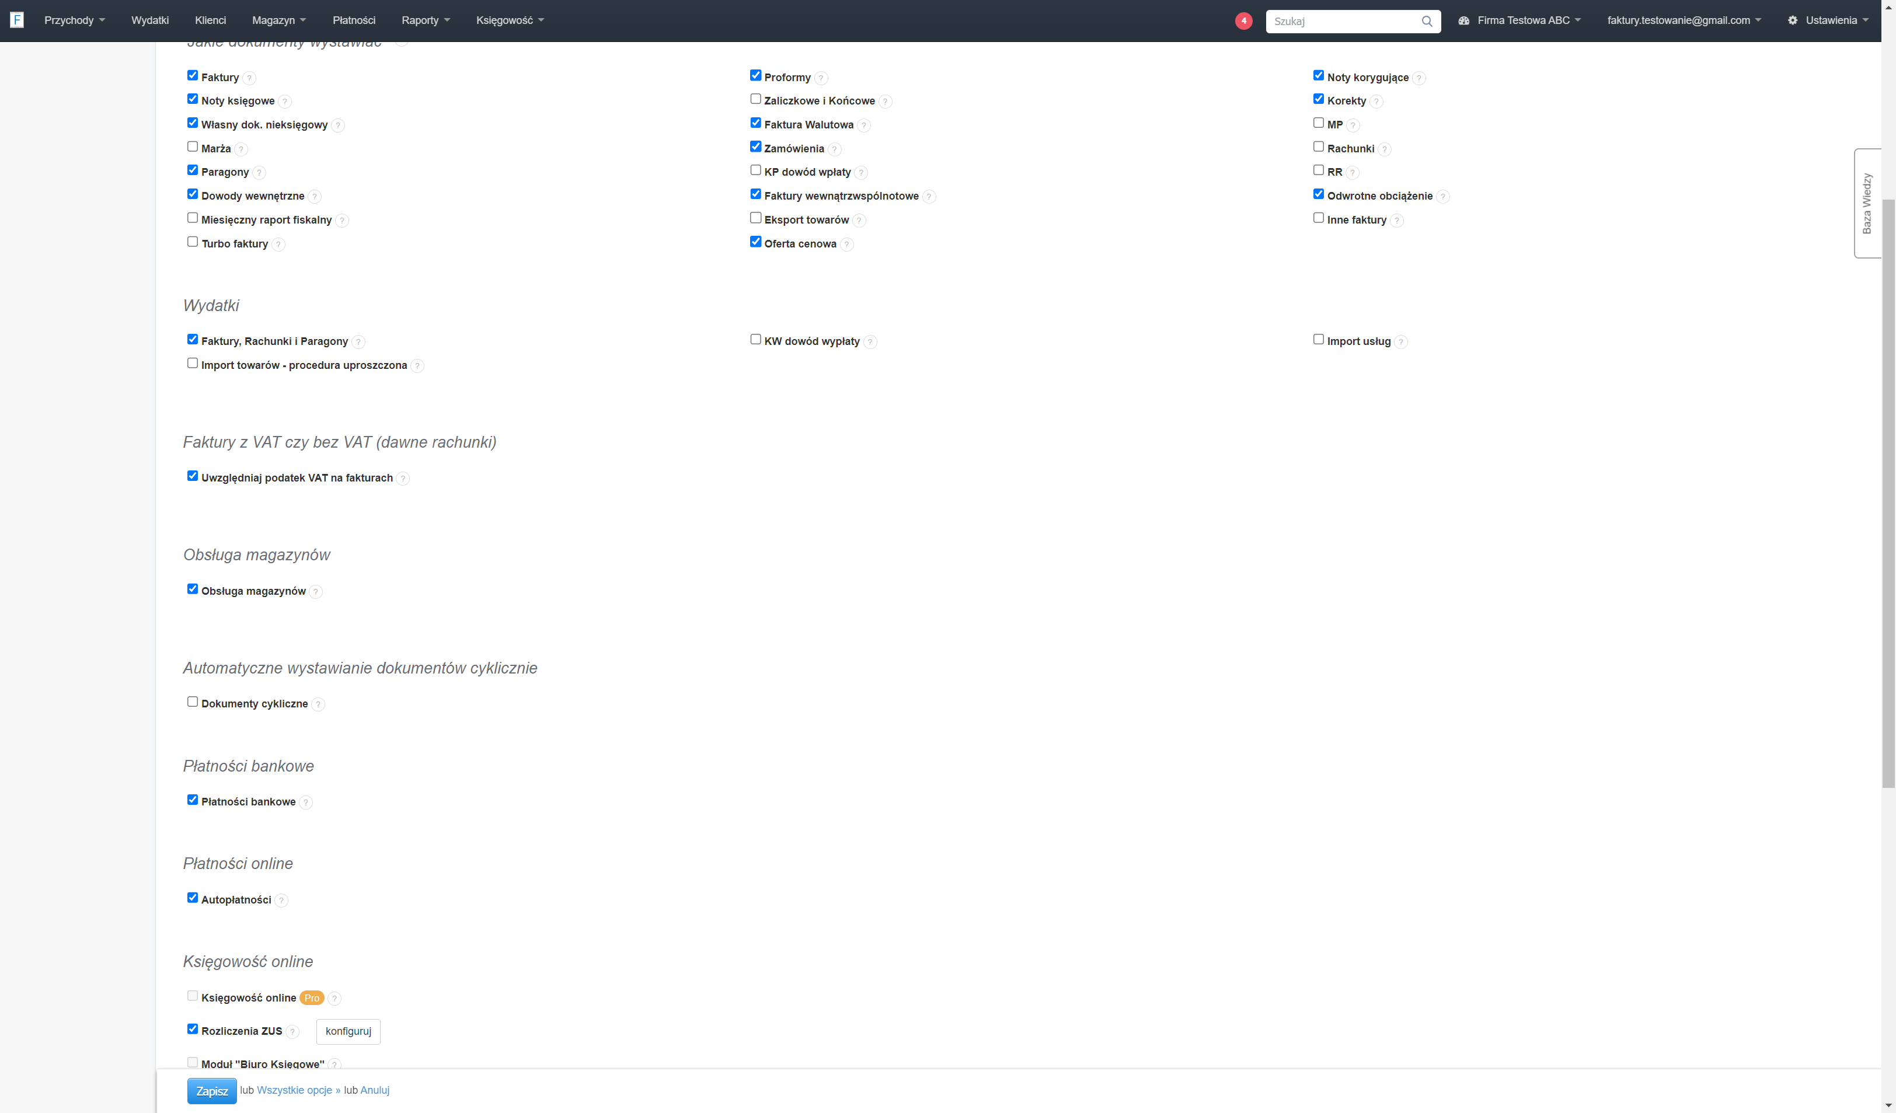The image size is (1896, 1113).
Task: Click help icon beside Rozliczenia ZUS
Action: click(x=292, y=1032)
